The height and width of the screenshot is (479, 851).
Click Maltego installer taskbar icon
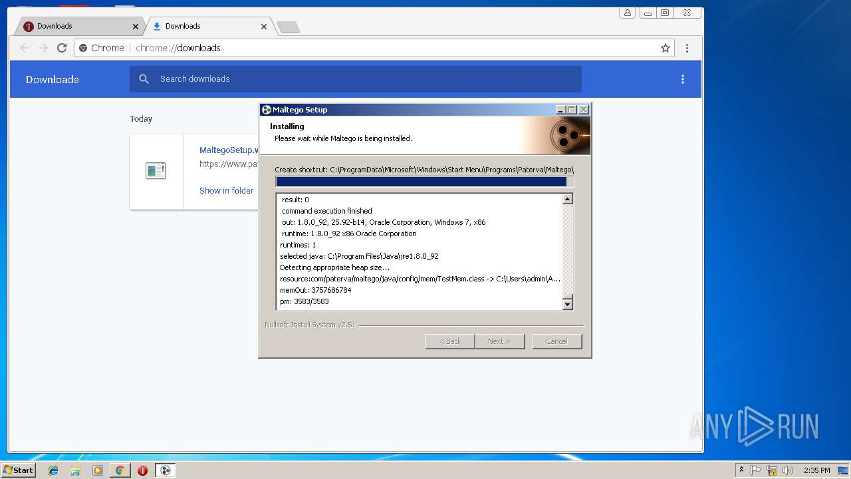coord(166,470)
